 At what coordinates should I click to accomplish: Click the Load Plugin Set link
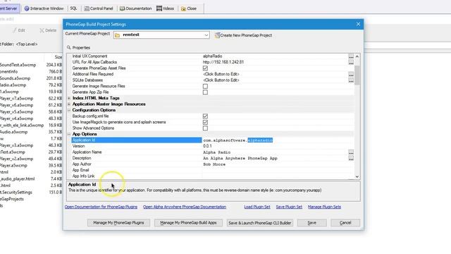click(x=257, y=207)
